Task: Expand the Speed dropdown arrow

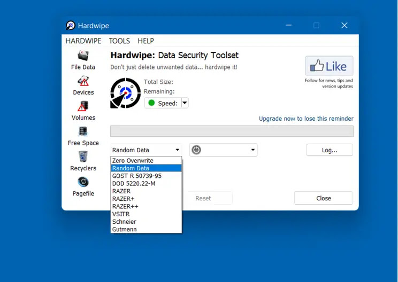Action: pos(185,103)
